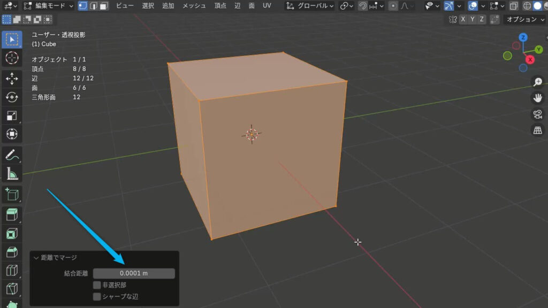Set selection mode to Invert
Viewport: 548px width, 308px height.
pos(37,20)
